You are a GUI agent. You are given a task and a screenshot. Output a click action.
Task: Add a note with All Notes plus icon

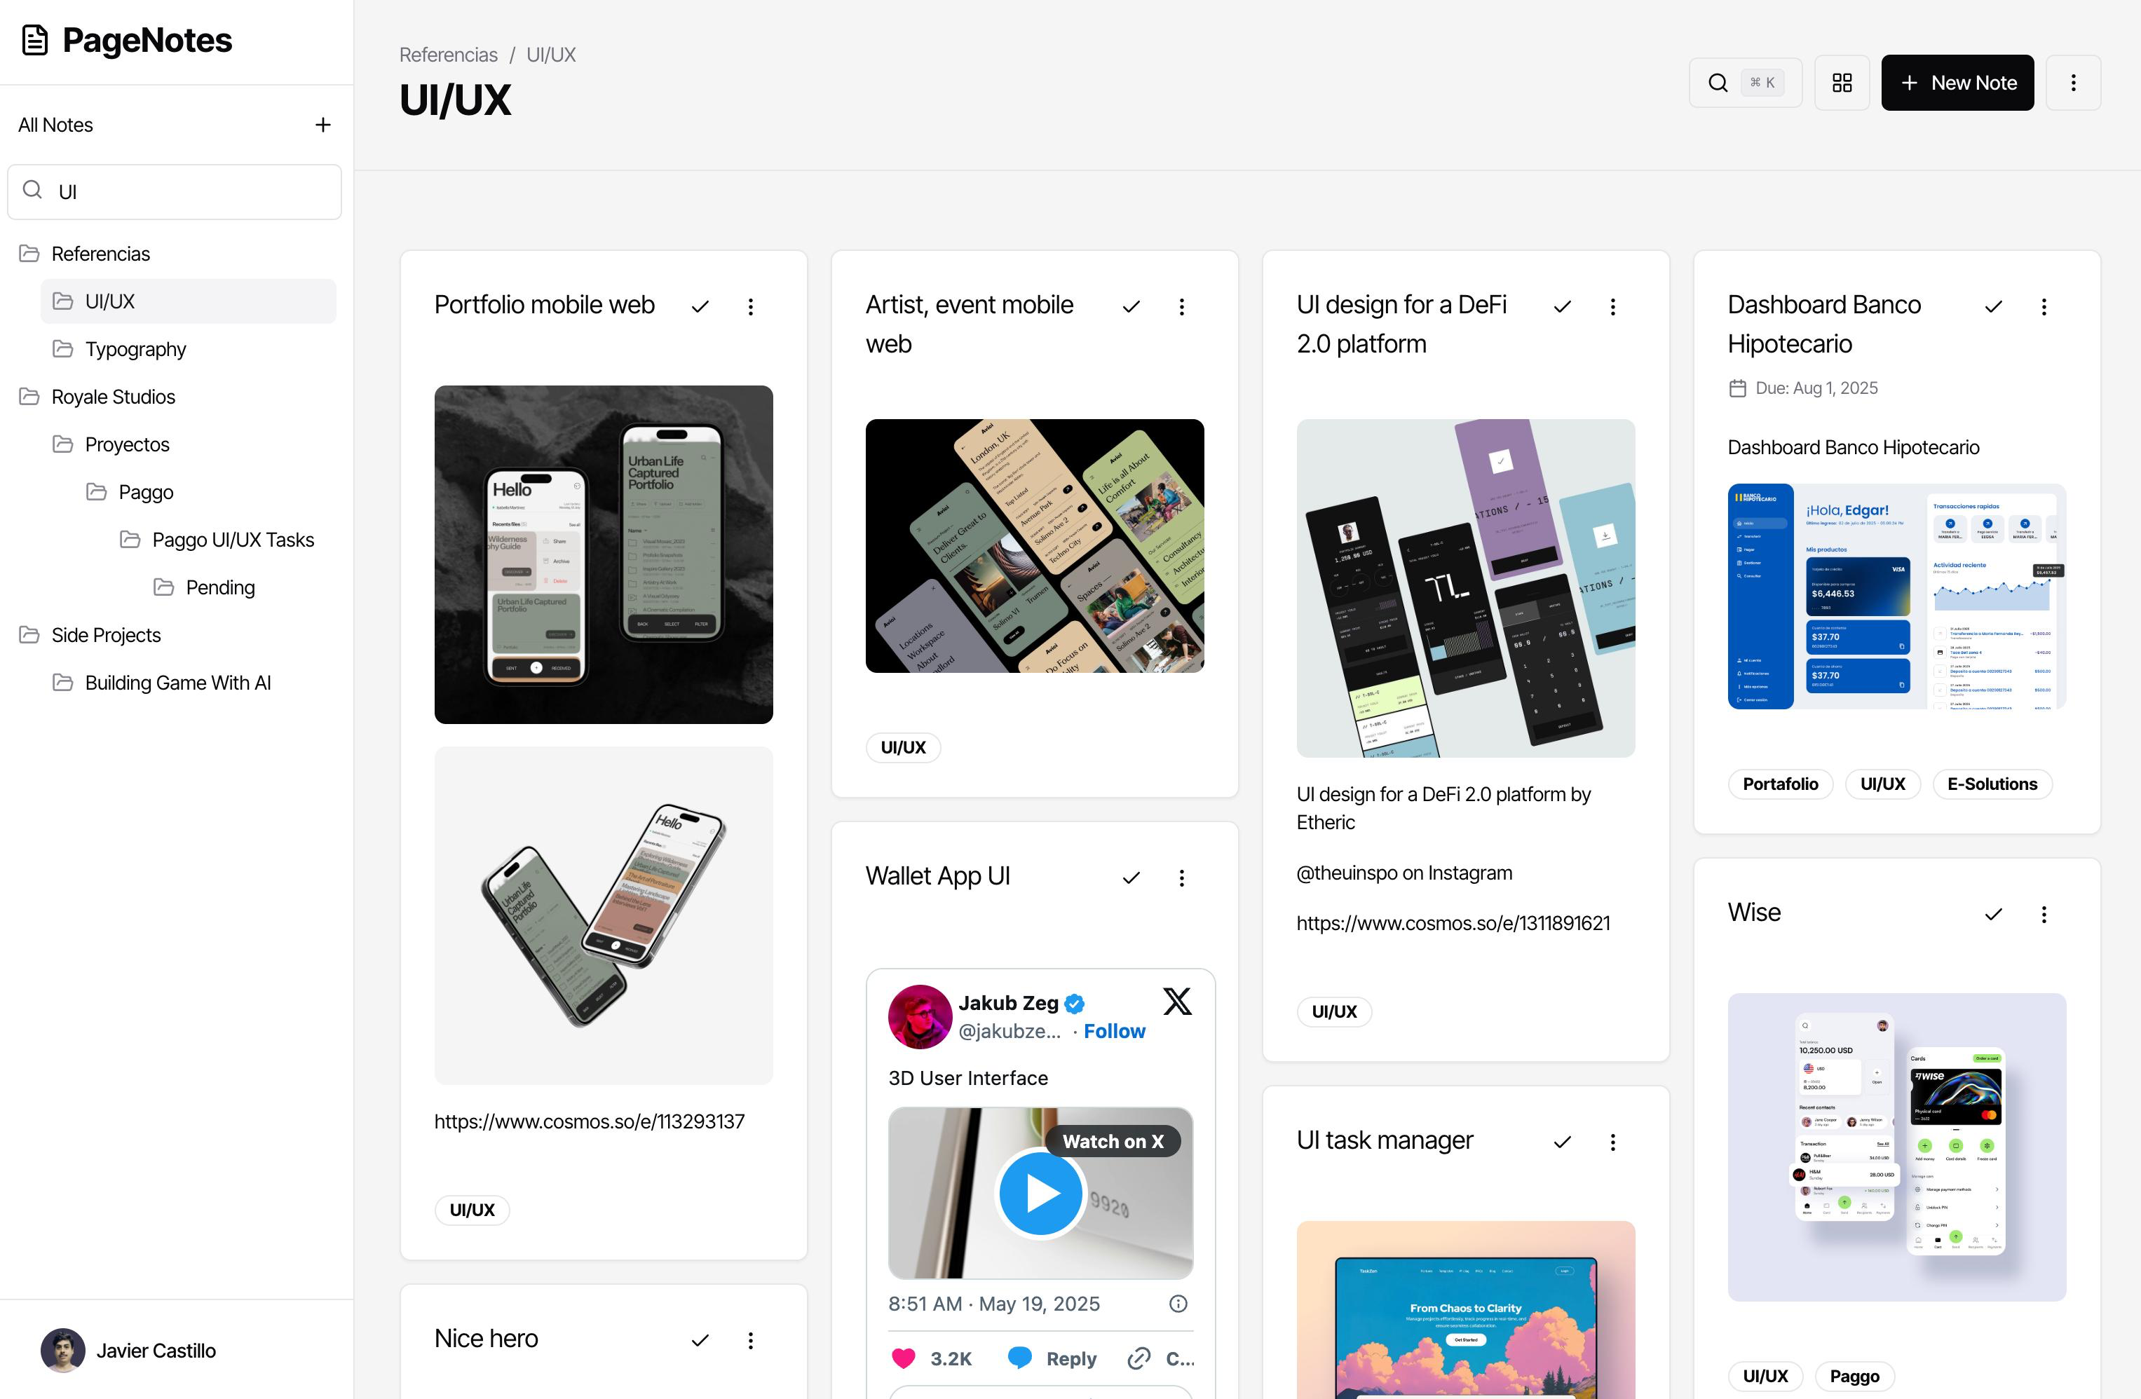pos(323,125)
